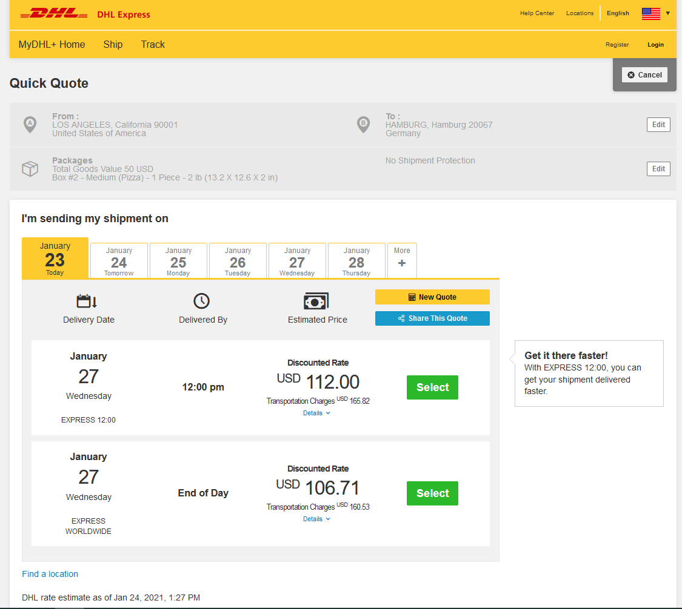Viewport: 682px width, 609px height.
Task: Open Help Center link
Action: point(537,13)
